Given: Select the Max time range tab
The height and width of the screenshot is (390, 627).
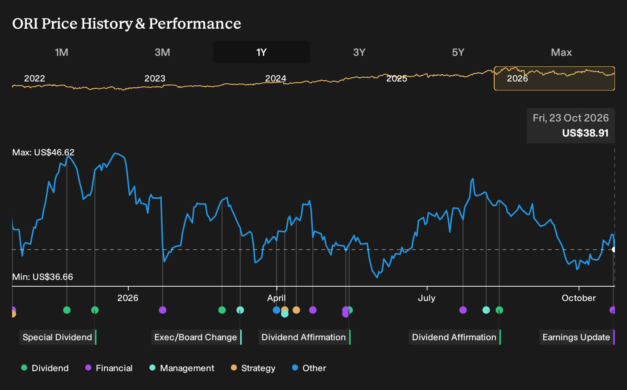Looking at the screenshot, I should pos(561,52).
